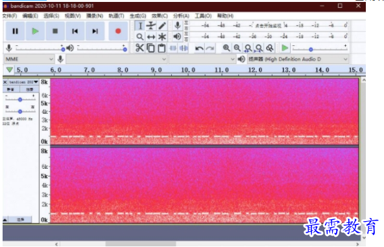Toggle the track Mute button
This screenshot has height=247, width=384.
10,89
